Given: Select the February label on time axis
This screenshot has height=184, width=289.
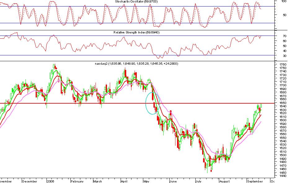Looking at the screenshot, I should click(78, 182).
